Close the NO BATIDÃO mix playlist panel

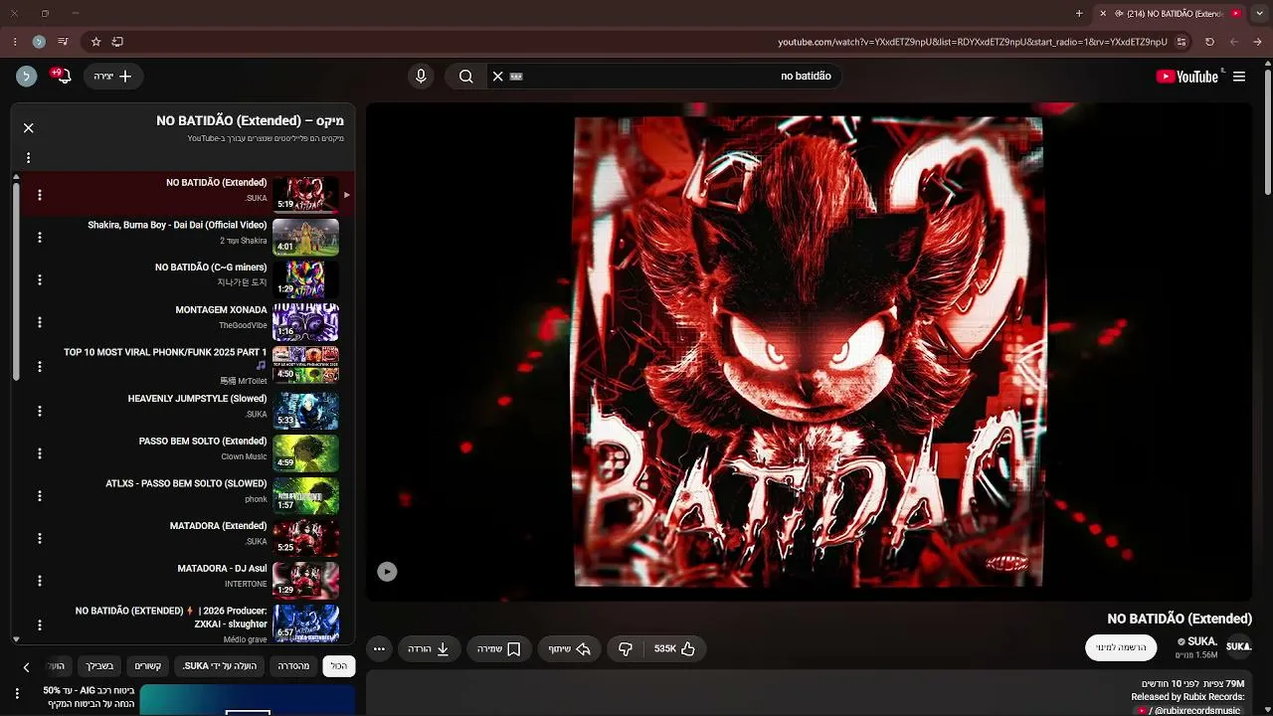(x=29, y=128)
